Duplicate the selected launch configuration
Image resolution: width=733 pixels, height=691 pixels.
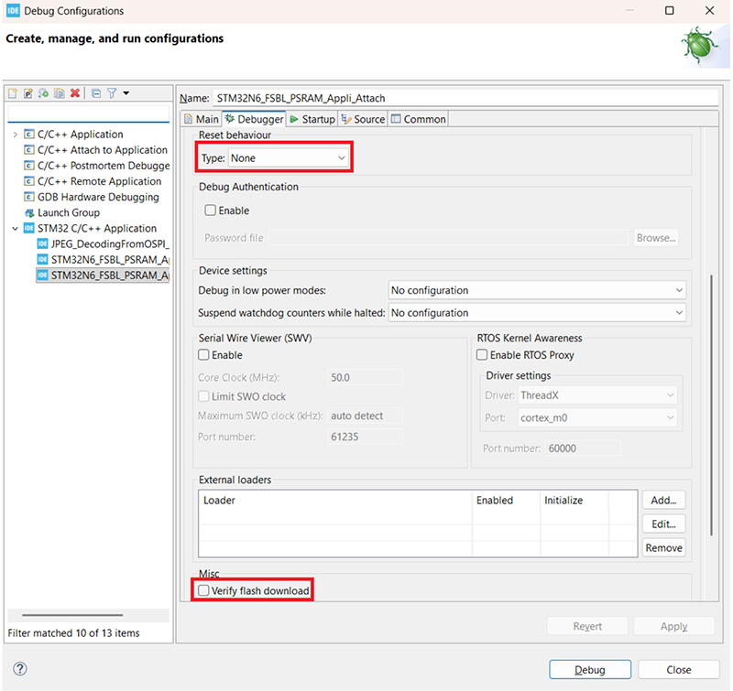59,93
